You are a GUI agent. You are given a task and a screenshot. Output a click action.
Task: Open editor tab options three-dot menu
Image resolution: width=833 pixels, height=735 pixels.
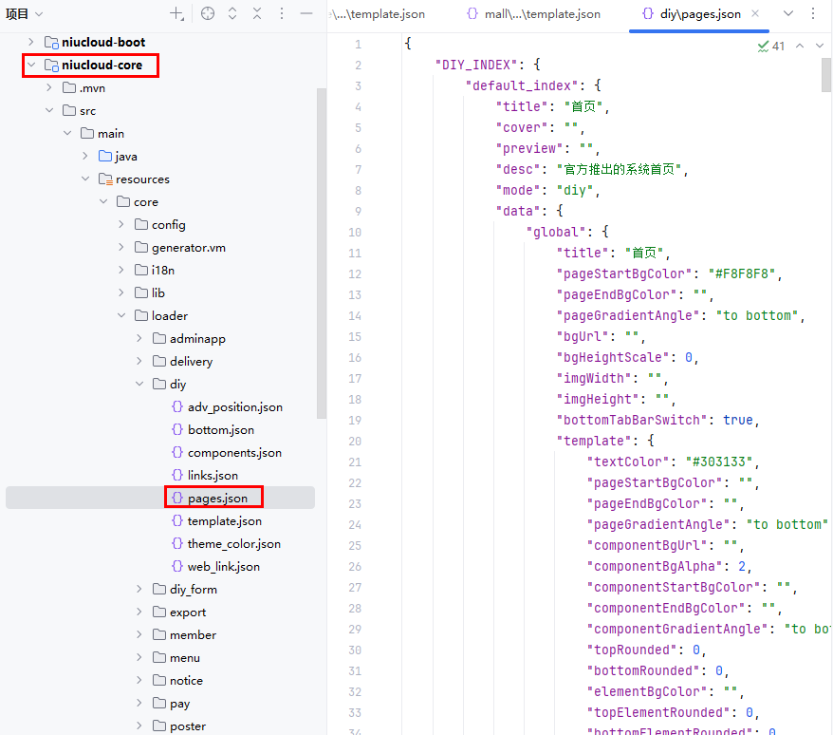click(x=813, y=14)
